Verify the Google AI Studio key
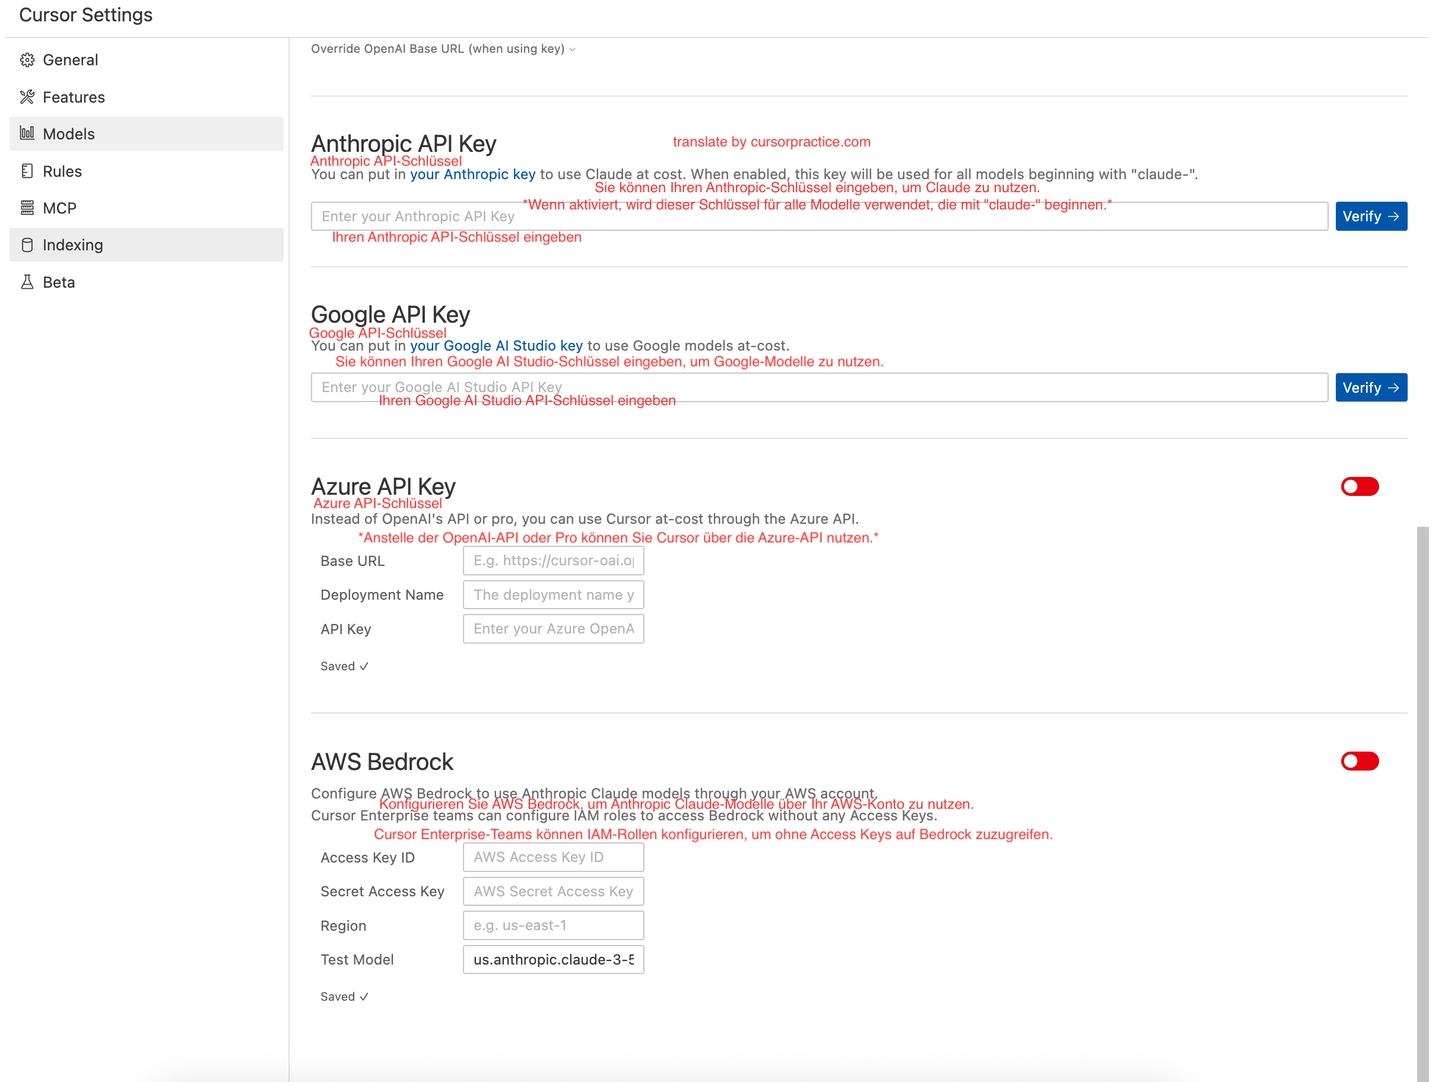Screen dimensions: 1448x1082 [x=1371, y=387]
